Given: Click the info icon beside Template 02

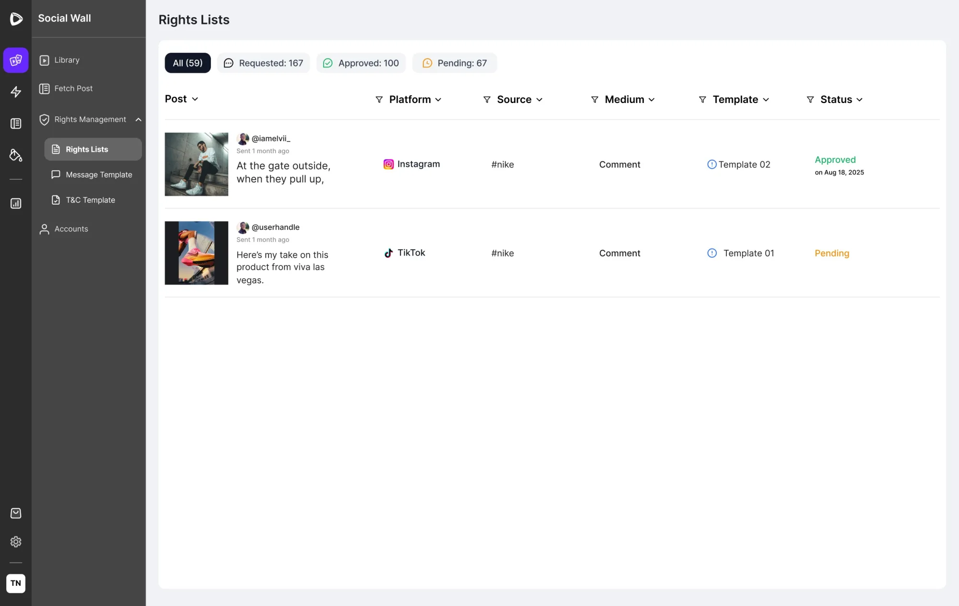Looking at the screenshot, I should [712, 164].
